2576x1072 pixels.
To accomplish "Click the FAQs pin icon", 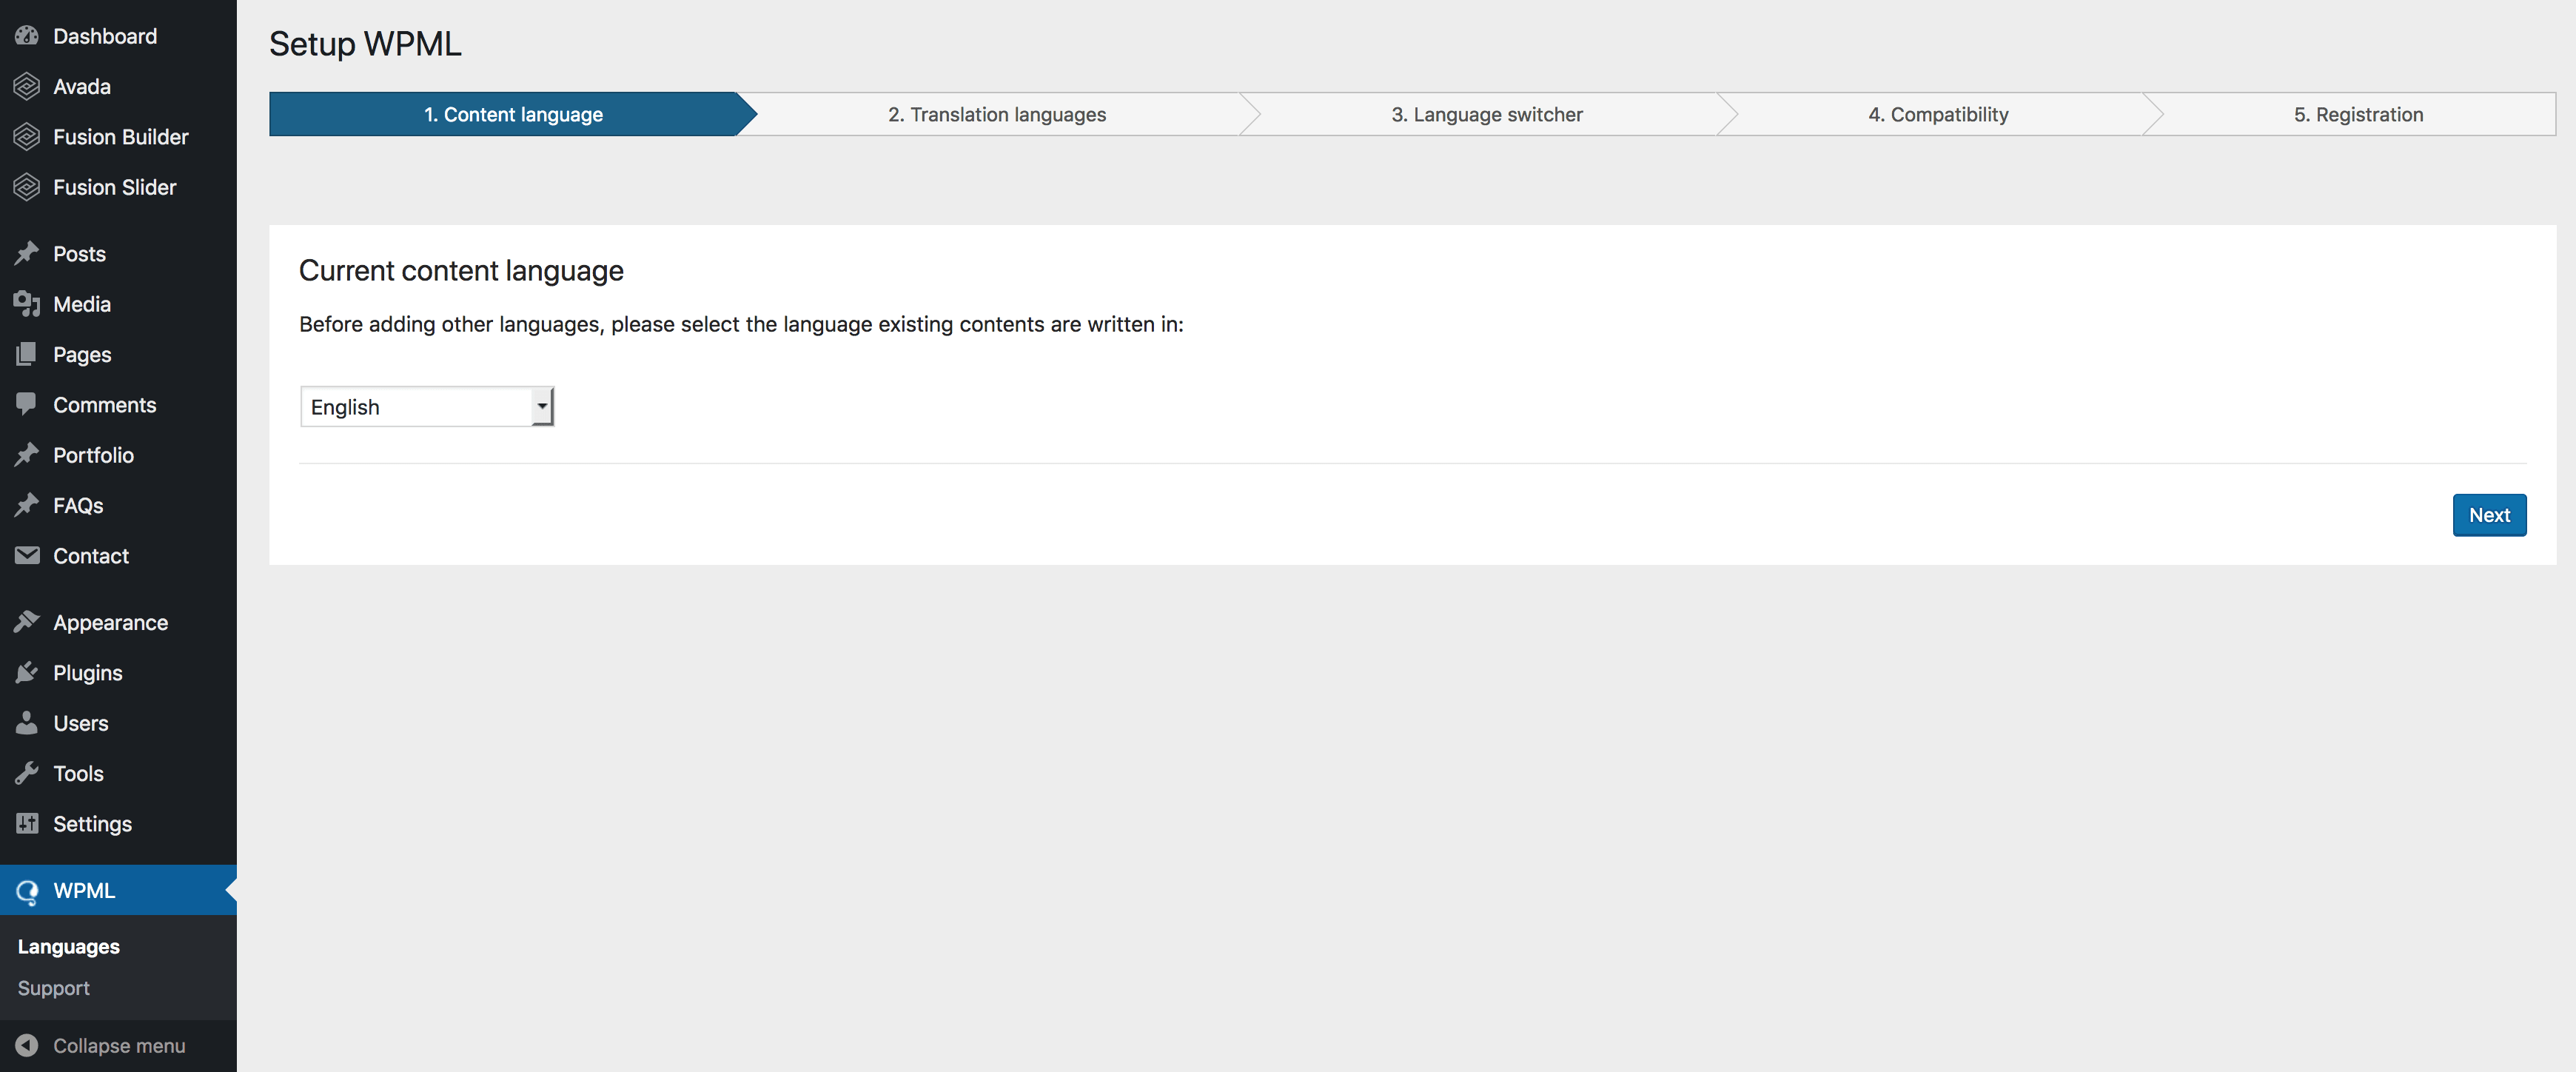I will (x=27, y=505).
